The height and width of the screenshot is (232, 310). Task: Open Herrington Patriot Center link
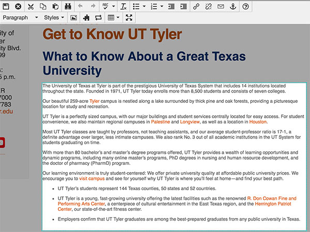click(x=175, y=207)
